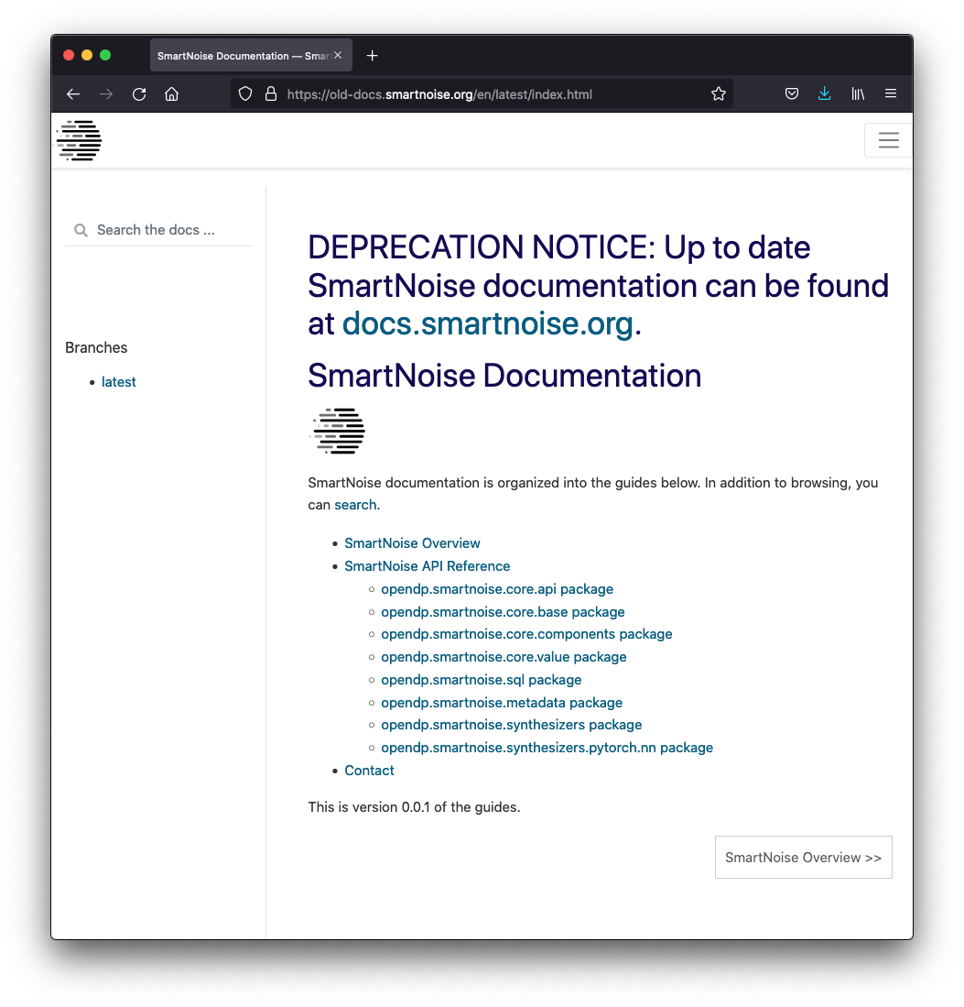Open the Firefox application menu
The width and height of the screenshot is (964, 1007).
(891, 93)
